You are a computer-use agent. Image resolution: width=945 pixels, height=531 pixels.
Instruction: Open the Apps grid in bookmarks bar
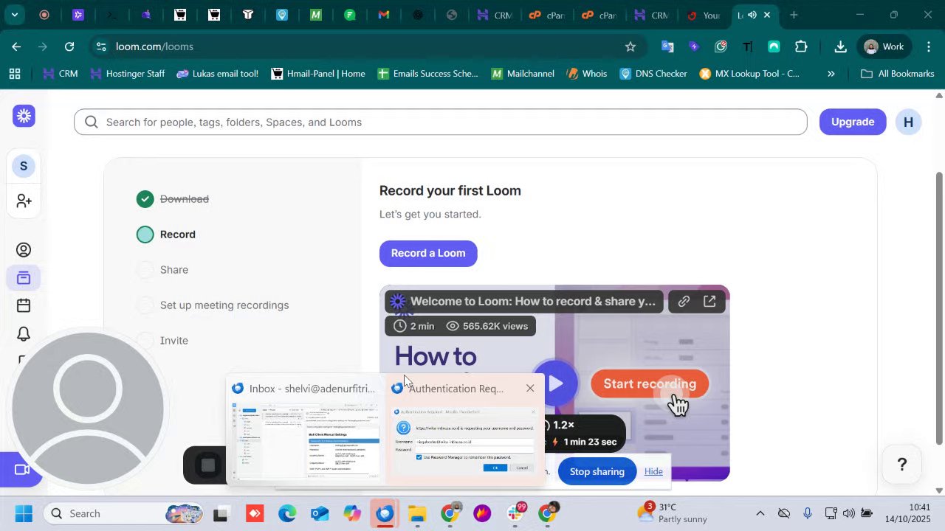14,74
